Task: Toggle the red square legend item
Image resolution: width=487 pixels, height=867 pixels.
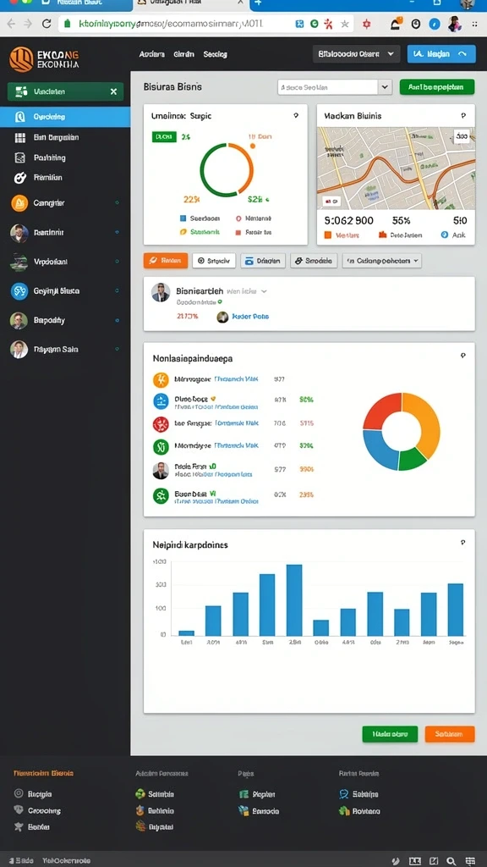Action: (238, 233)
